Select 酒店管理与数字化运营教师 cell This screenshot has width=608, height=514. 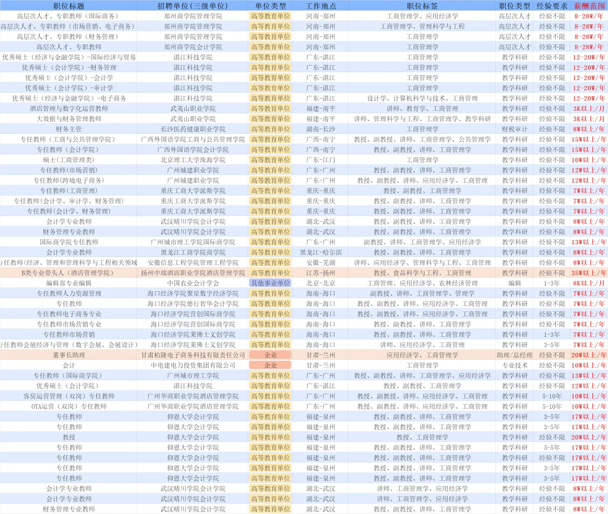pyautogui.click(x=69, y=109)
